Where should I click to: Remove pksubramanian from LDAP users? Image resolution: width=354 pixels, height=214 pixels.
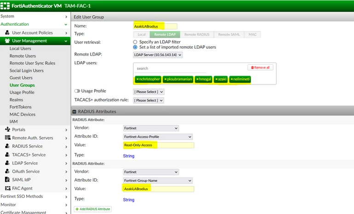[x=165, y=79]
